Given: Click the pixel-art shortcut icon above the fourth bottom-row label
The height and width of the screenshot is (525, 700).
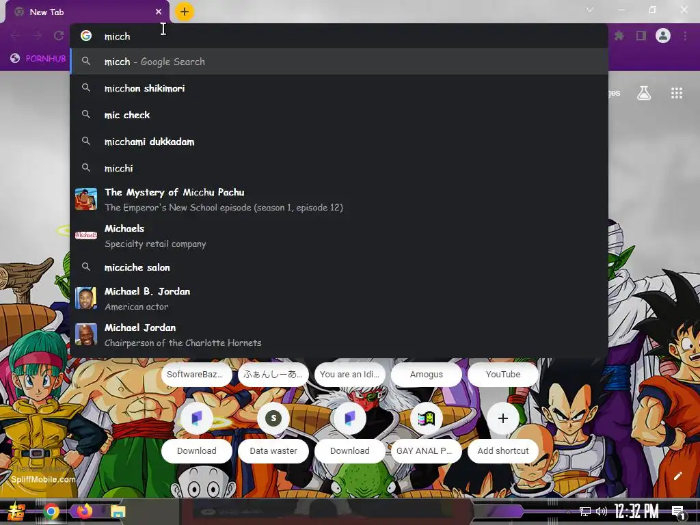Looking at the screenshot, I should click(427, 418).
